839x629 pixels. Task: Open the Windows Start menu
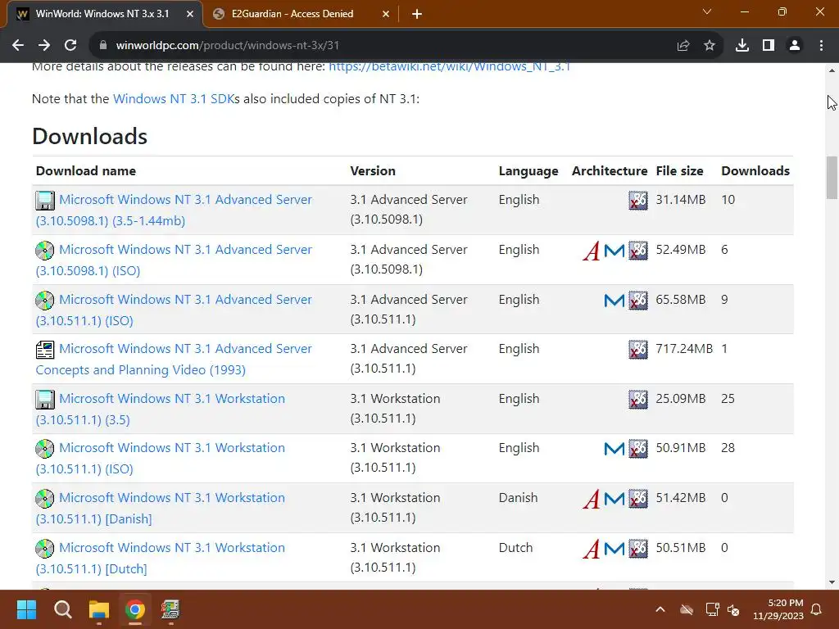[x=26, y=609]
